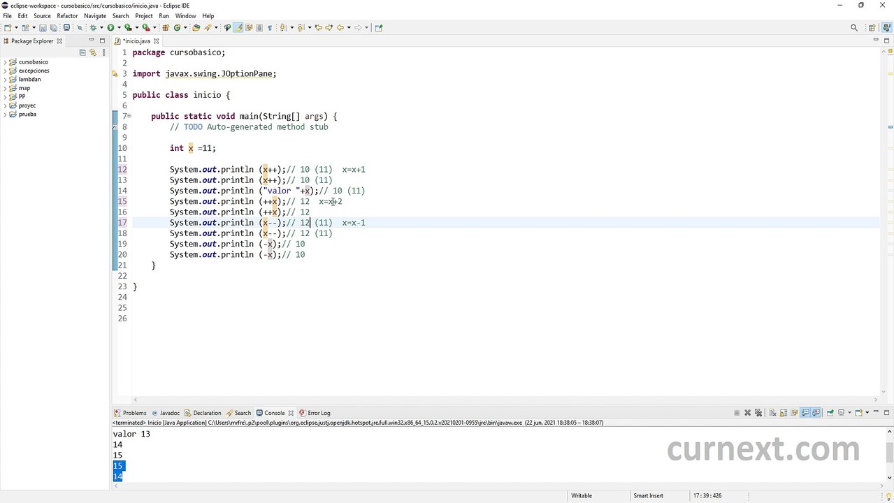Click the Run Last Tool icon with red toolbox
Image resolution: width=894 pixels, height=503 pixels.
(x=145, y=28)
